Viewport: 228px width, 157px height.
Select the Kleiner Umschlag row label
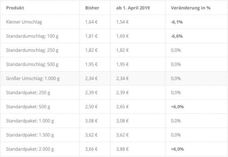(x=24, y=22)
